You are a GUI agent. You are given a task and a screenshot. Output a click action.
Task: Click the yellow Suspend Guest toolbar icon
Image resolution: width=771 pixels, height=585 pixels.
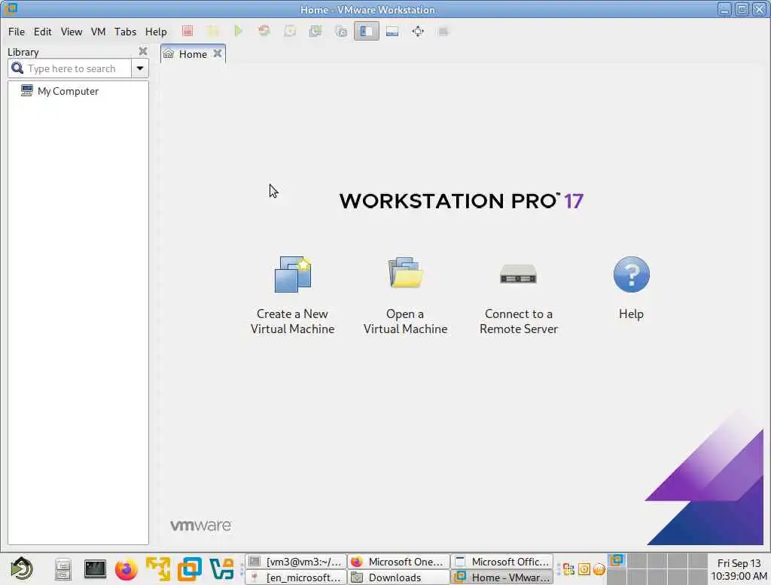tap(213, 32)
